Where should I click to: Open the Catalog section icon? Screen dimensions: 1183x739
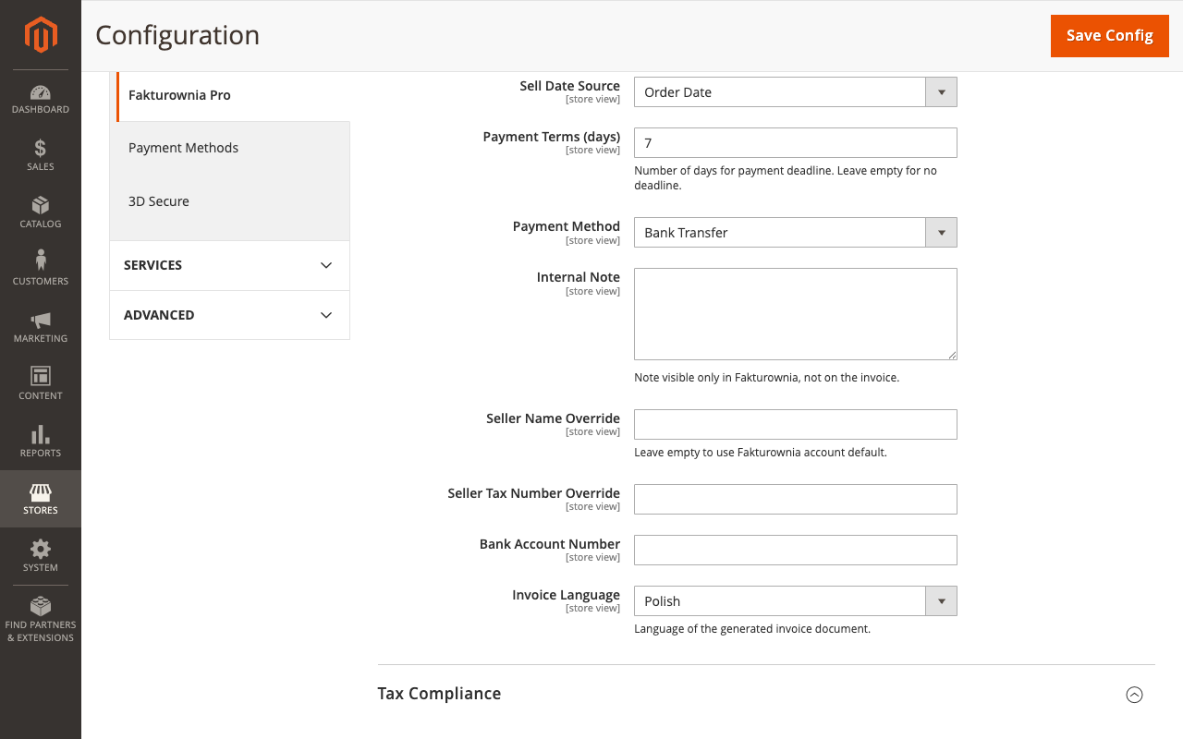pyautogui.click(x=40, y=213)
